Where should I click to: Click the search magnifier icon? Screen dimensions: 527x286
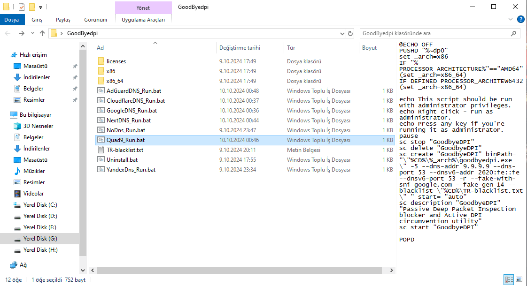point(513,33)
